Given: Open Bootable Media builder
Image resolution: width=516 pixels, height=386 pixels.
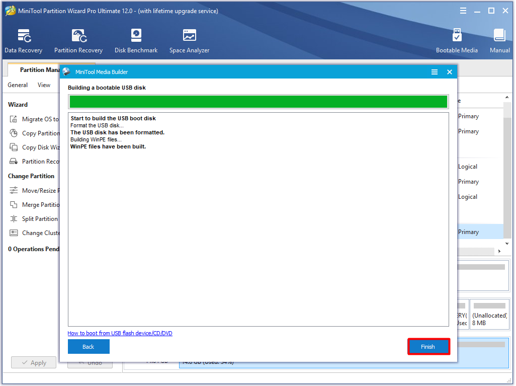Looking at the screenshot, I should click(457, 41).
